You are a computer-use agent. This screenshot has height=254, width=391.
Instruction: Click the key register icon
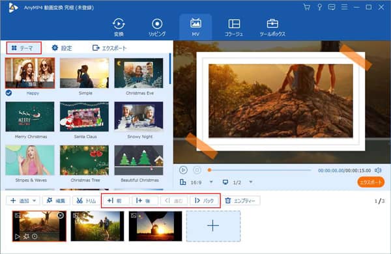click(x=319, y=7)
